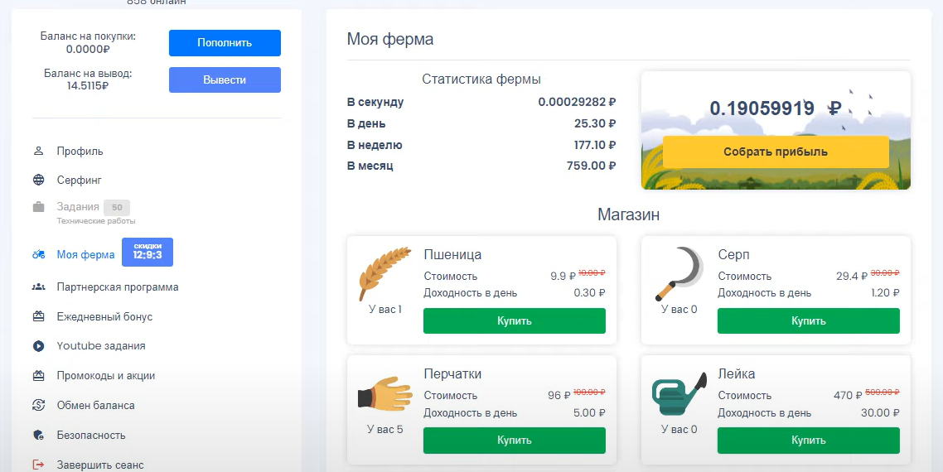Buy Серп with its Купить button
The width and height of the screenshot is (943, 472).
pos(808,320)
